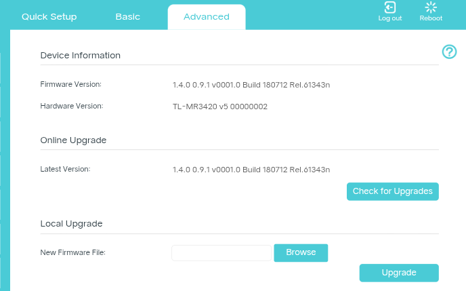This screenshot has height=291, width=466.
Task: Select the Advanced tab
Action: tap(207, 17)
